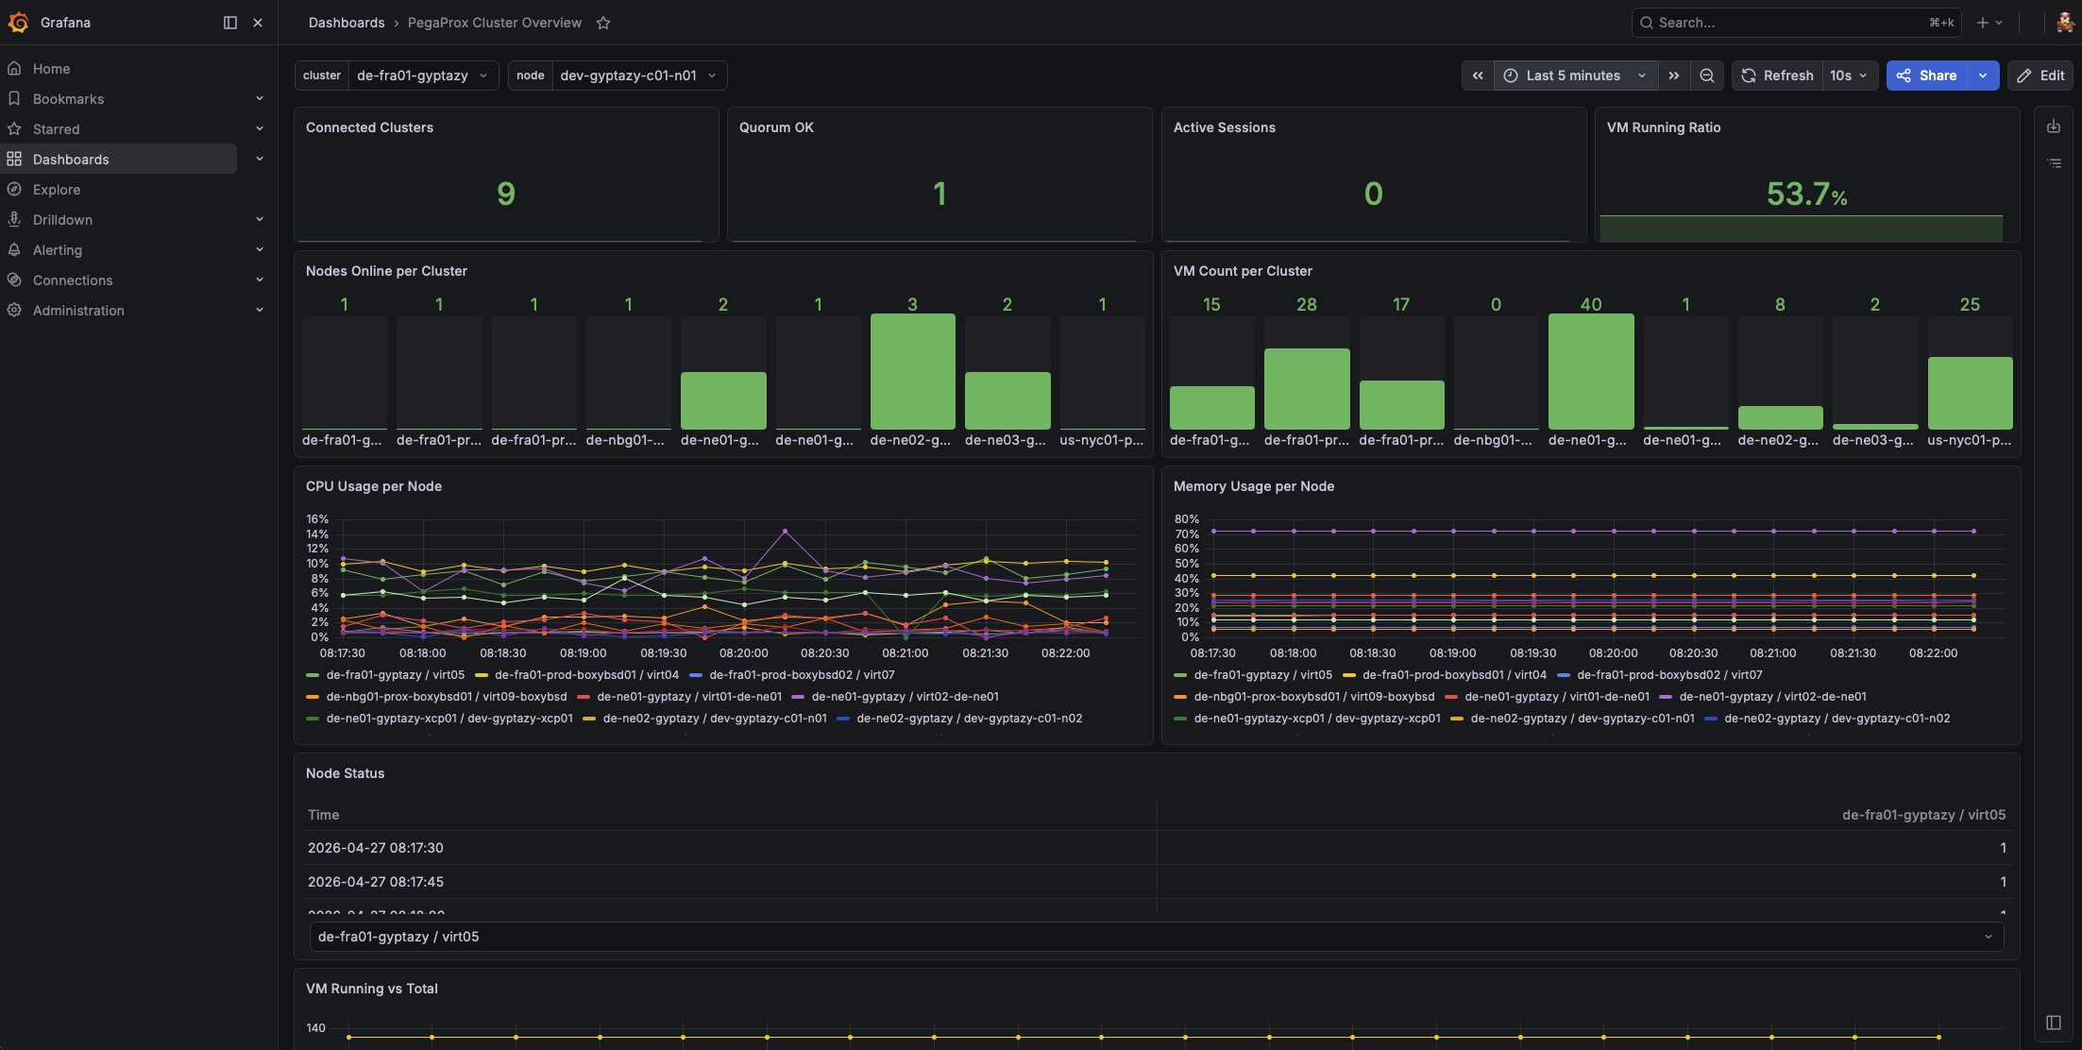
Task: Open the Alerting section in the sidebar
Action: coord(59,249)
